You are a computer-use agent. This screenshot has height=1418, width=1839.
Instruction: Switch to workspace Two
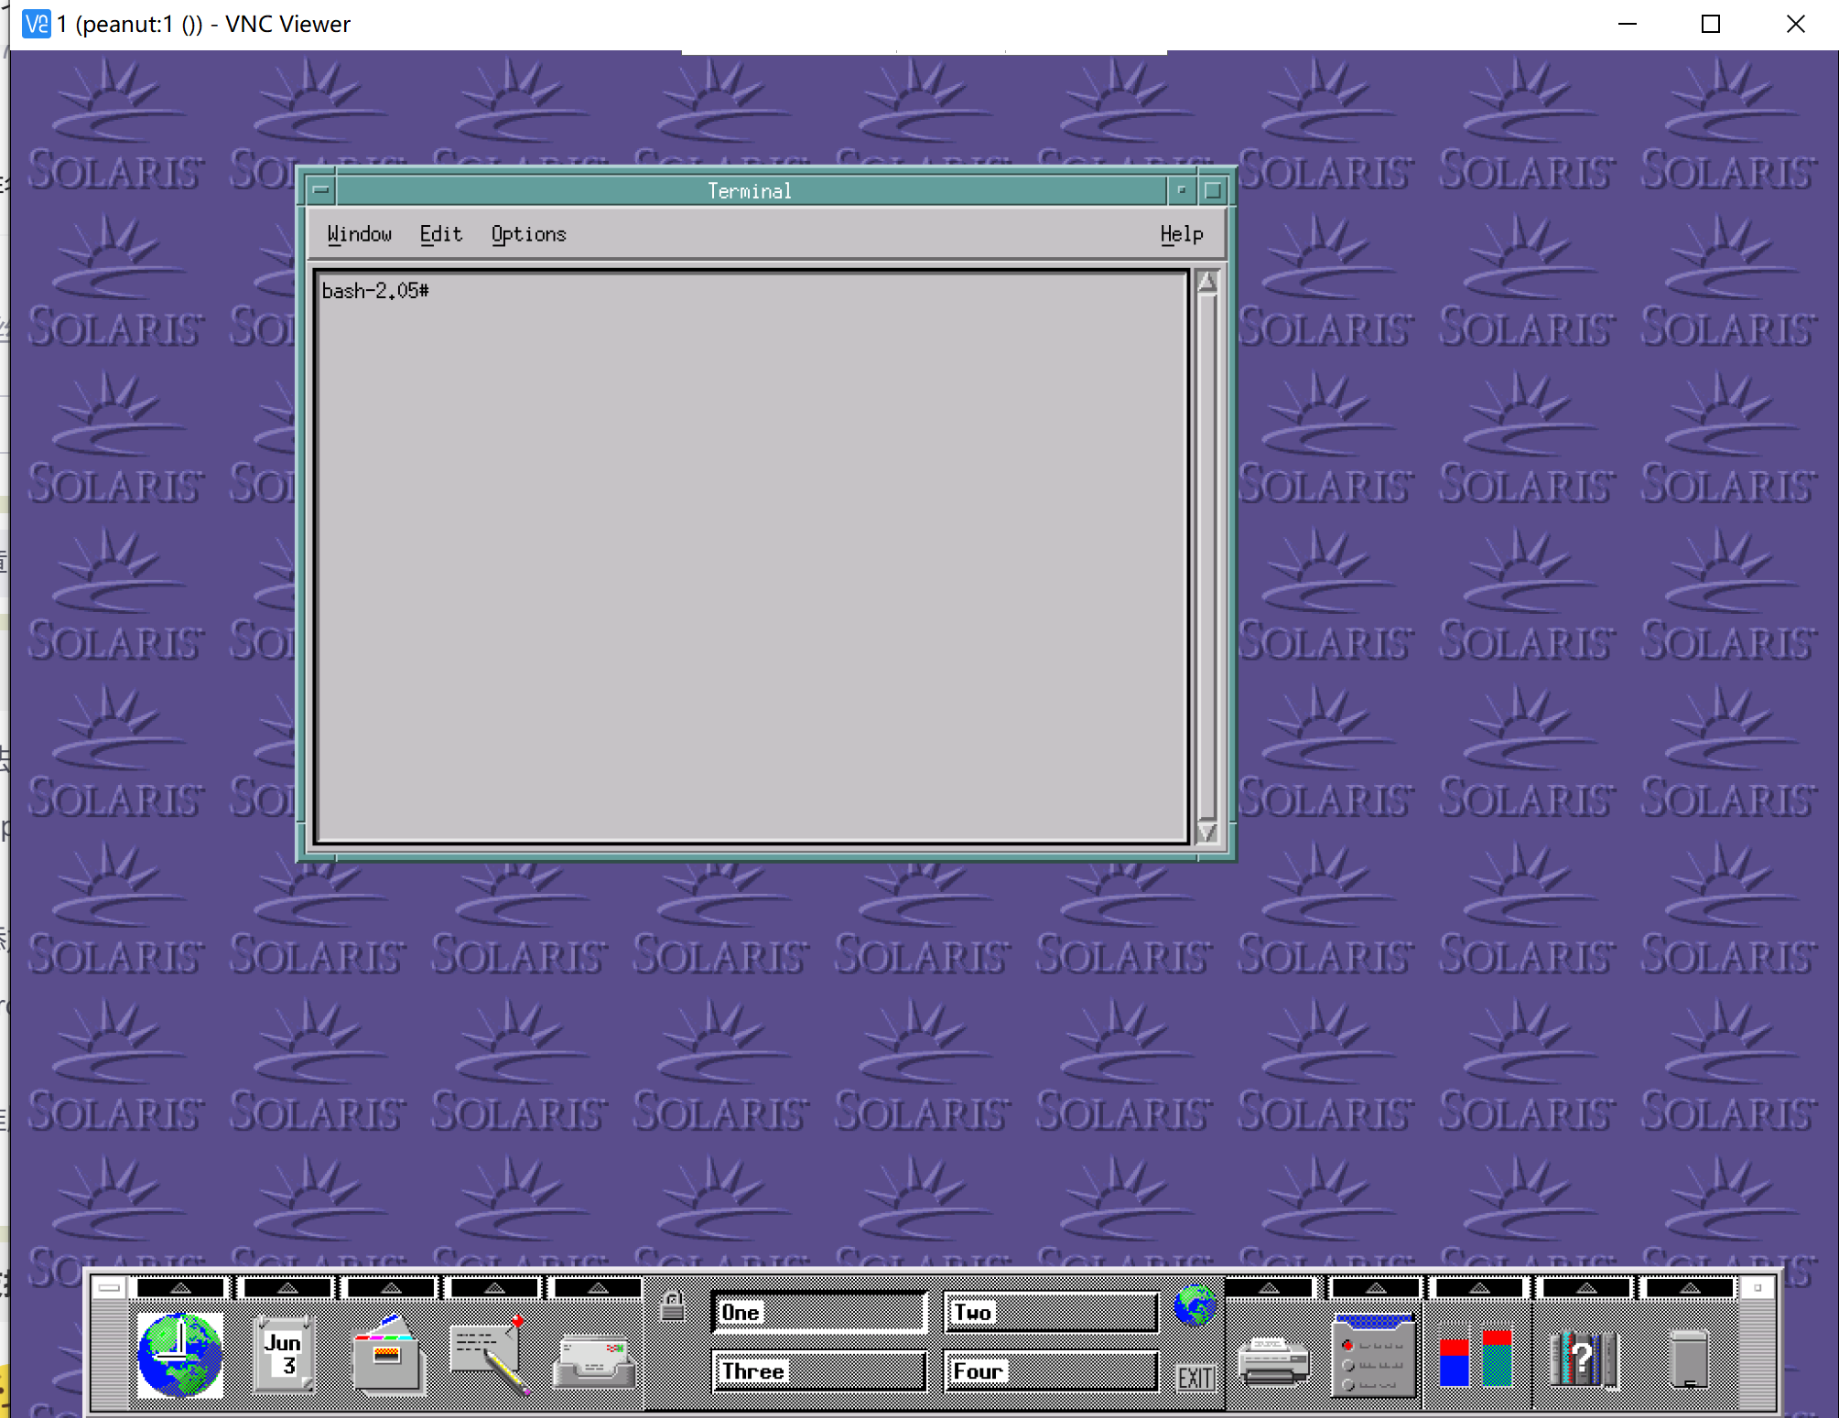click(1051, 1311)
